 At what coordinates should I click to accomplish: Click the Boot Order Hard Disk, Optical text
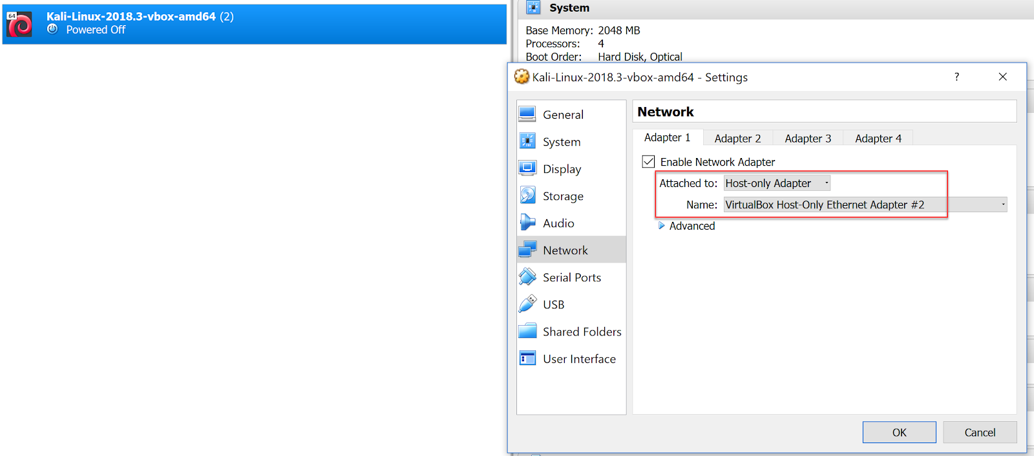click(640, 57)
